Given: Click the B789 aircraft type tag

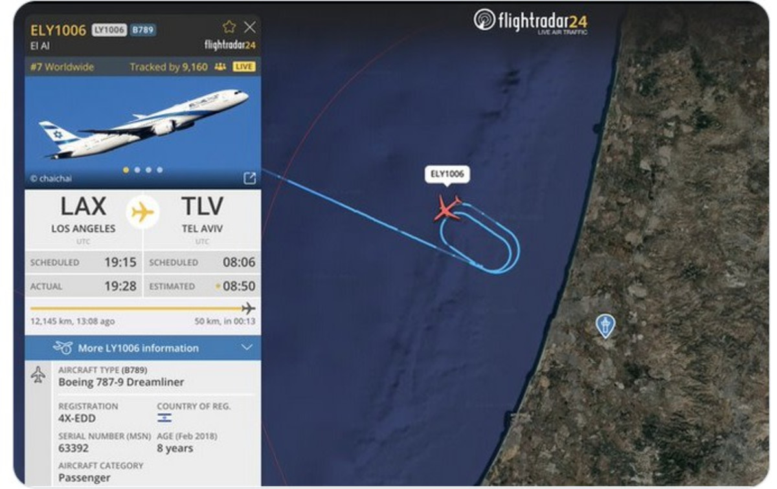Looking at the screenshot, I should tap(143, 30).
